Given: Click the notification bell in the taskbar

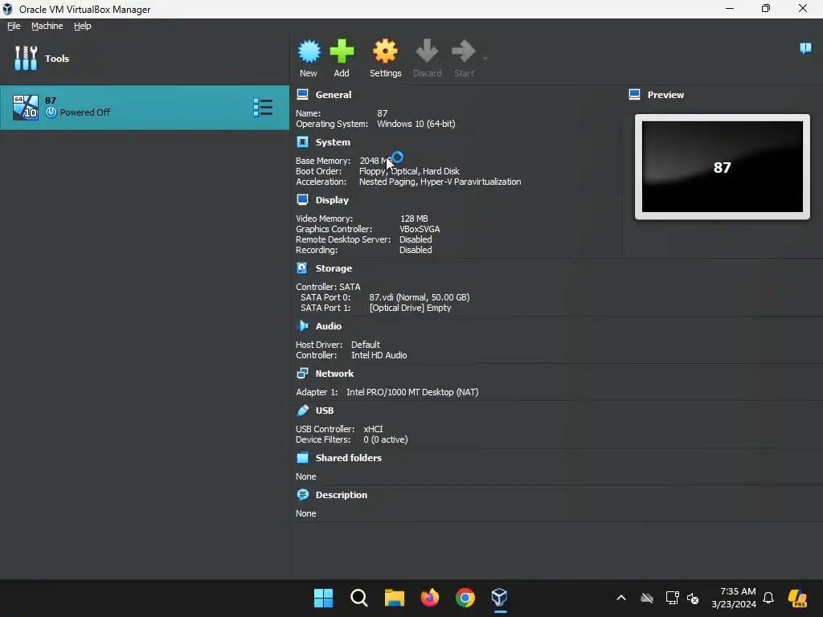Looking at the screenshot, I should pyautogui.click(x=768, y=598).
